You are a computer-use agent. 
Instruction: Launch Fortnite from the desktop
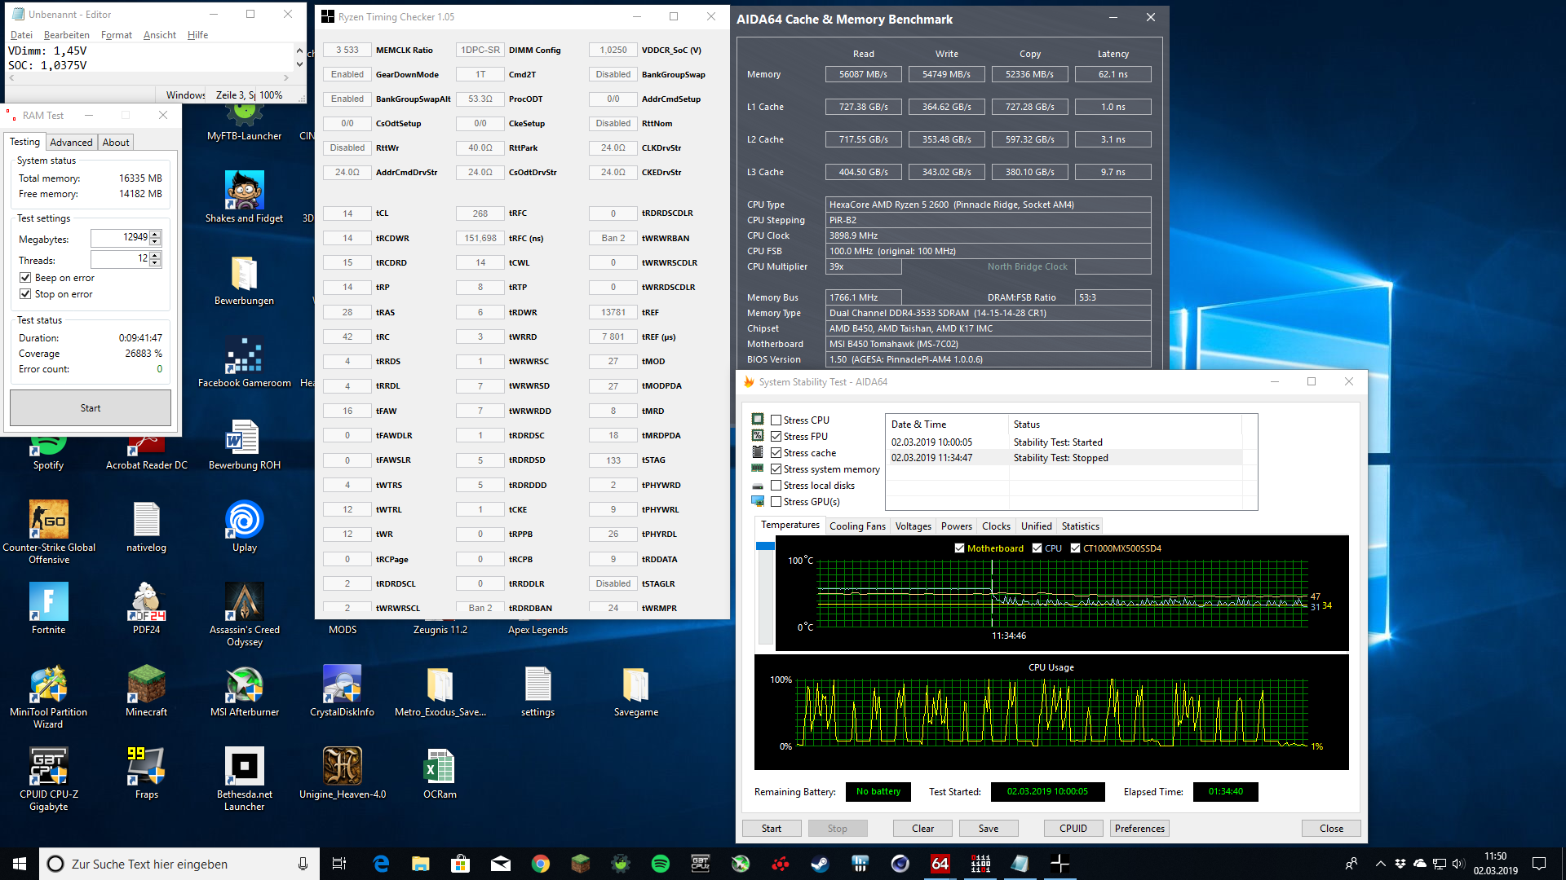point(49,608)
